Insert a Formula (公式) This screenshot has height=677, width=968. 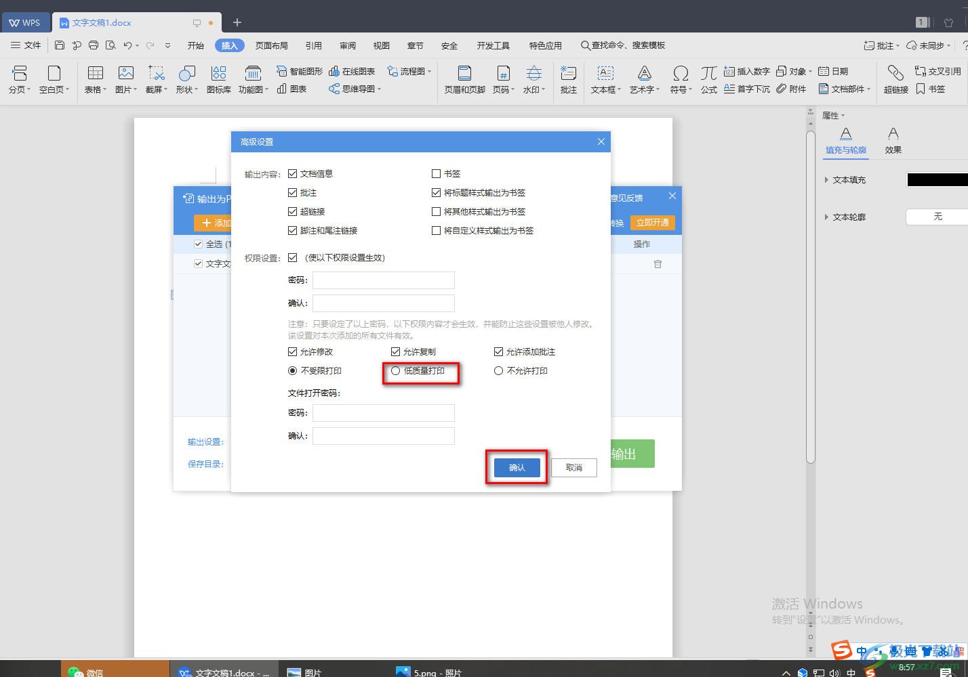[x=709, y=79]
